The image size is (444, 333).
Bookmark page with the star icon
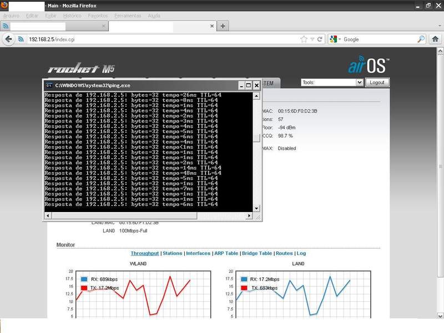(304, 39)
